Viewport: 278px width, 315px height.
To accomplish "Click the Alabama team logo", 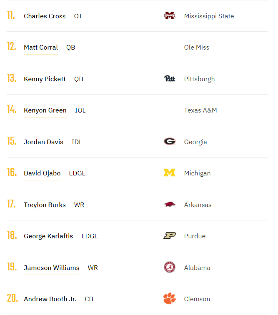I will point(170,267).
